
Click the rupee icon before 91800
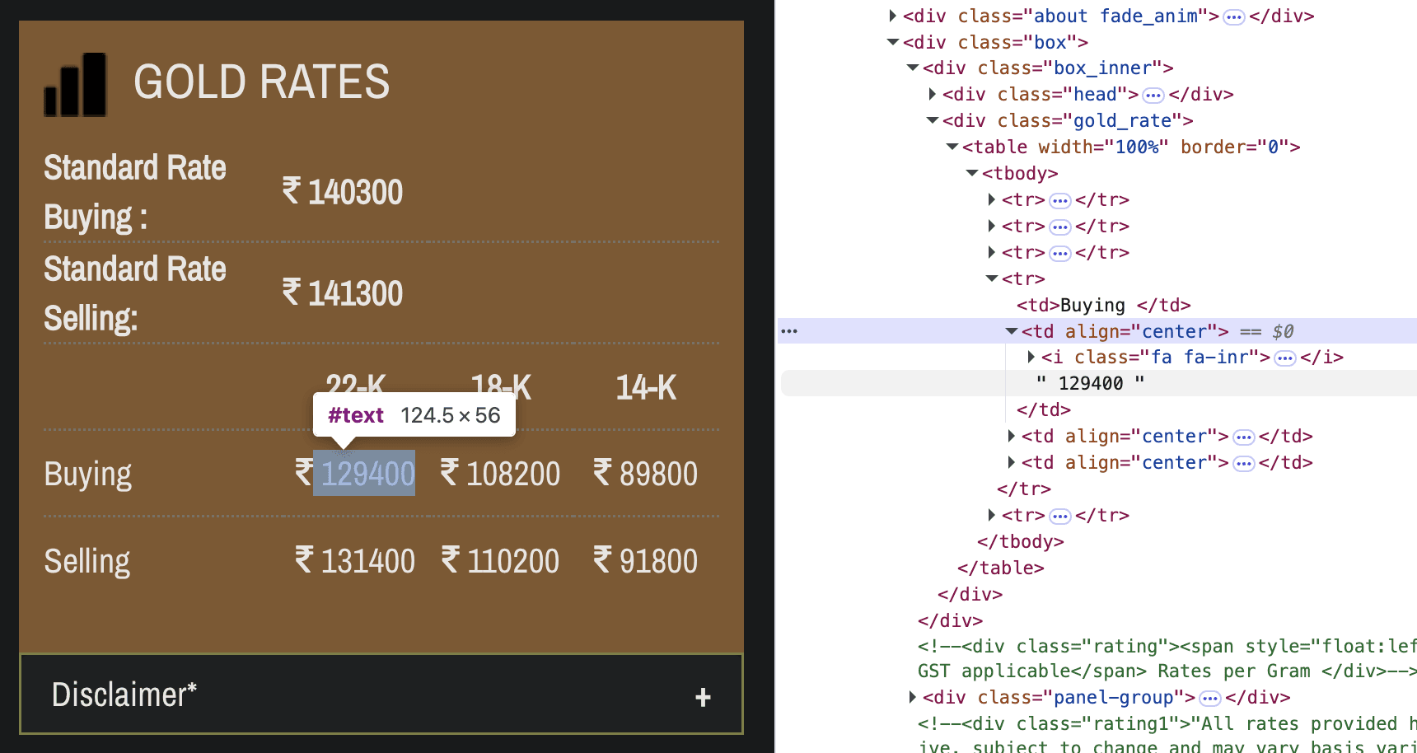pyautogui.click(x=603, y=560)
